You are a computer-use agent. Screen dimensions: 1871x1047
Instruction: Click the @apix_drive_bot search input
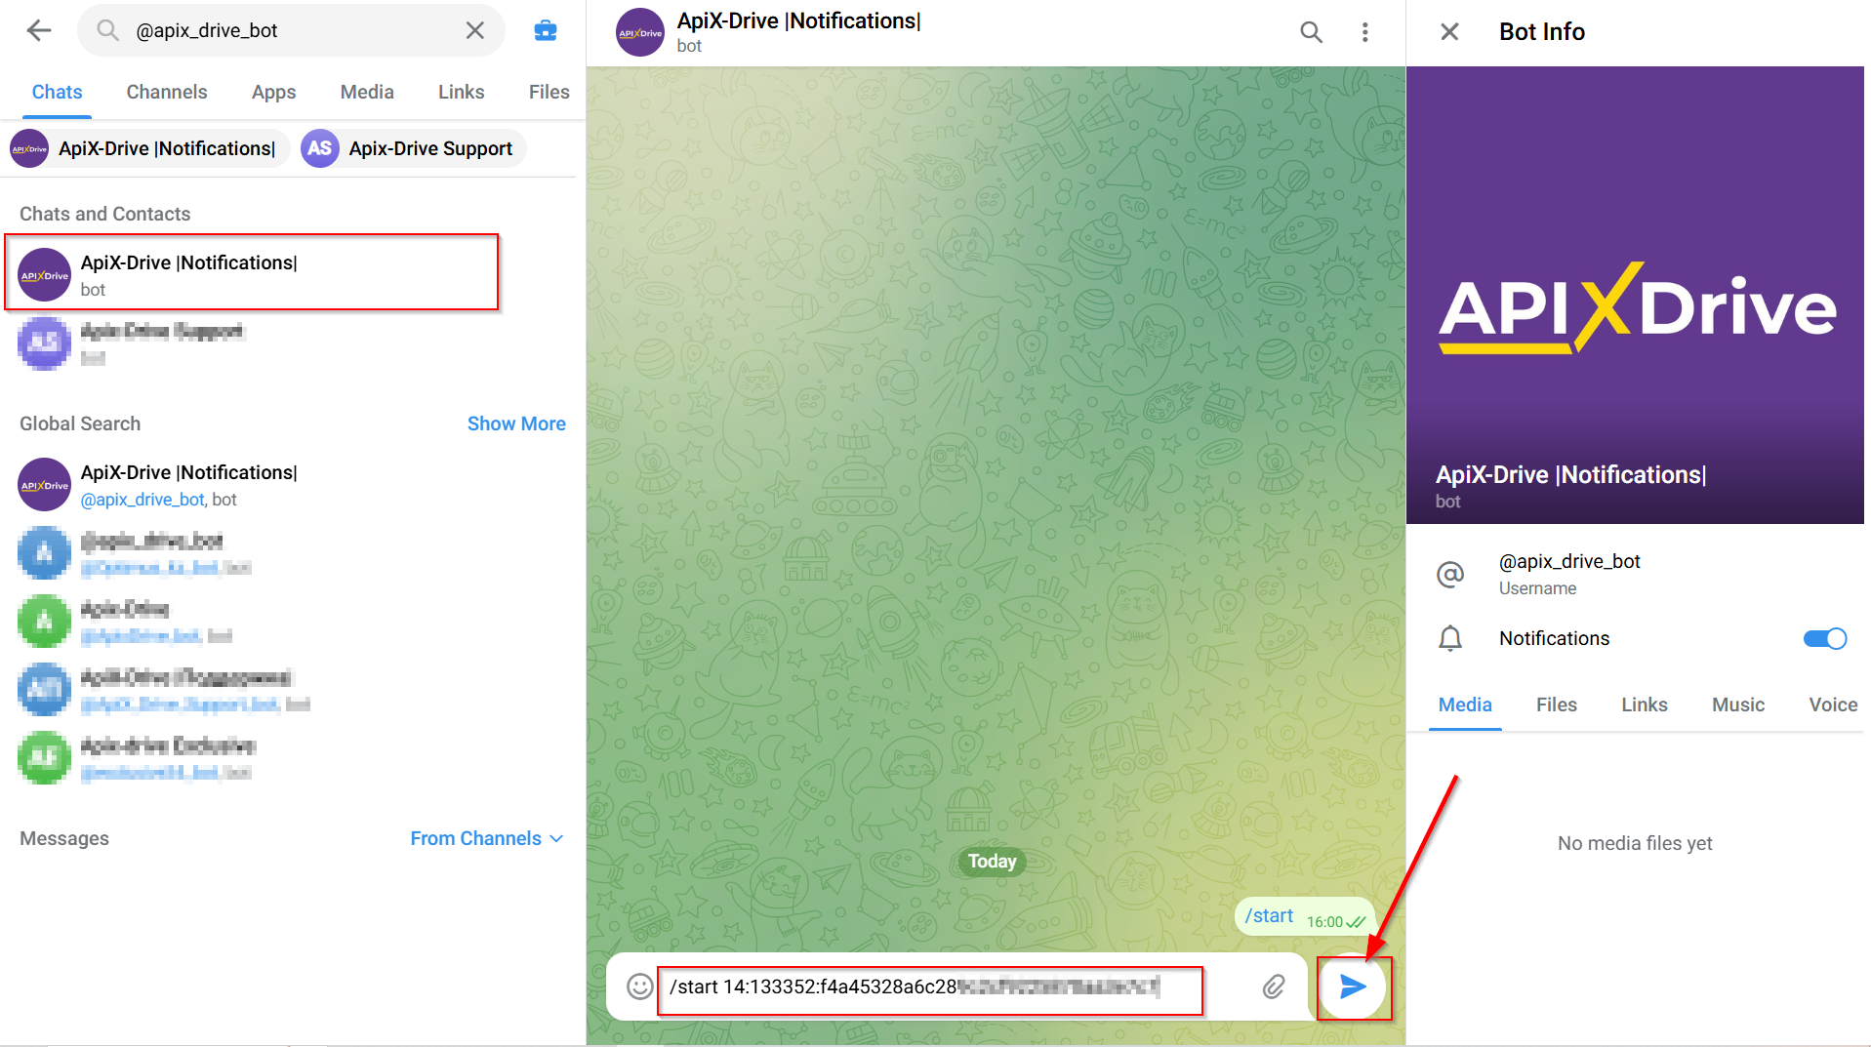pos(291,30)
